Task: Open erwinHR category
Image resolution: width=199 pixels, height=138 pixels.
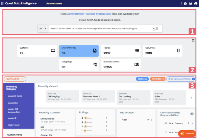Action: [12, 118]
